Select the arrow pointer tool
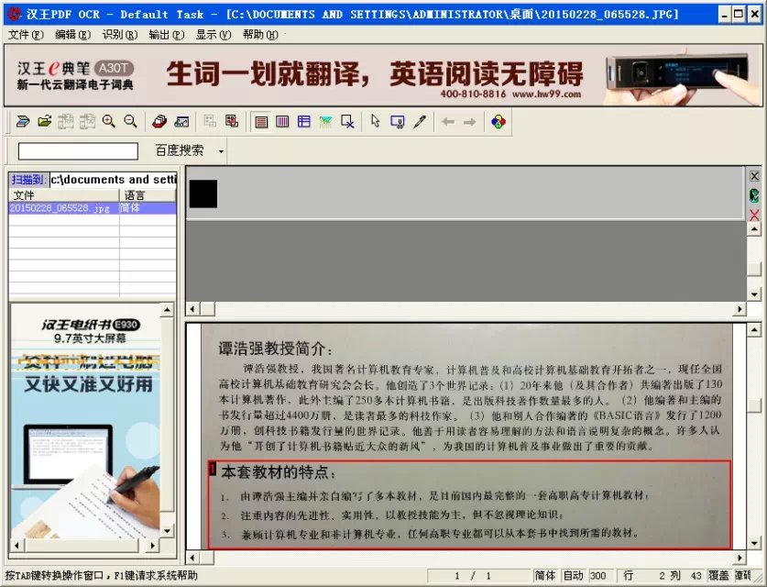The height and width of the screenshot is (587, 767). point(375,122)
